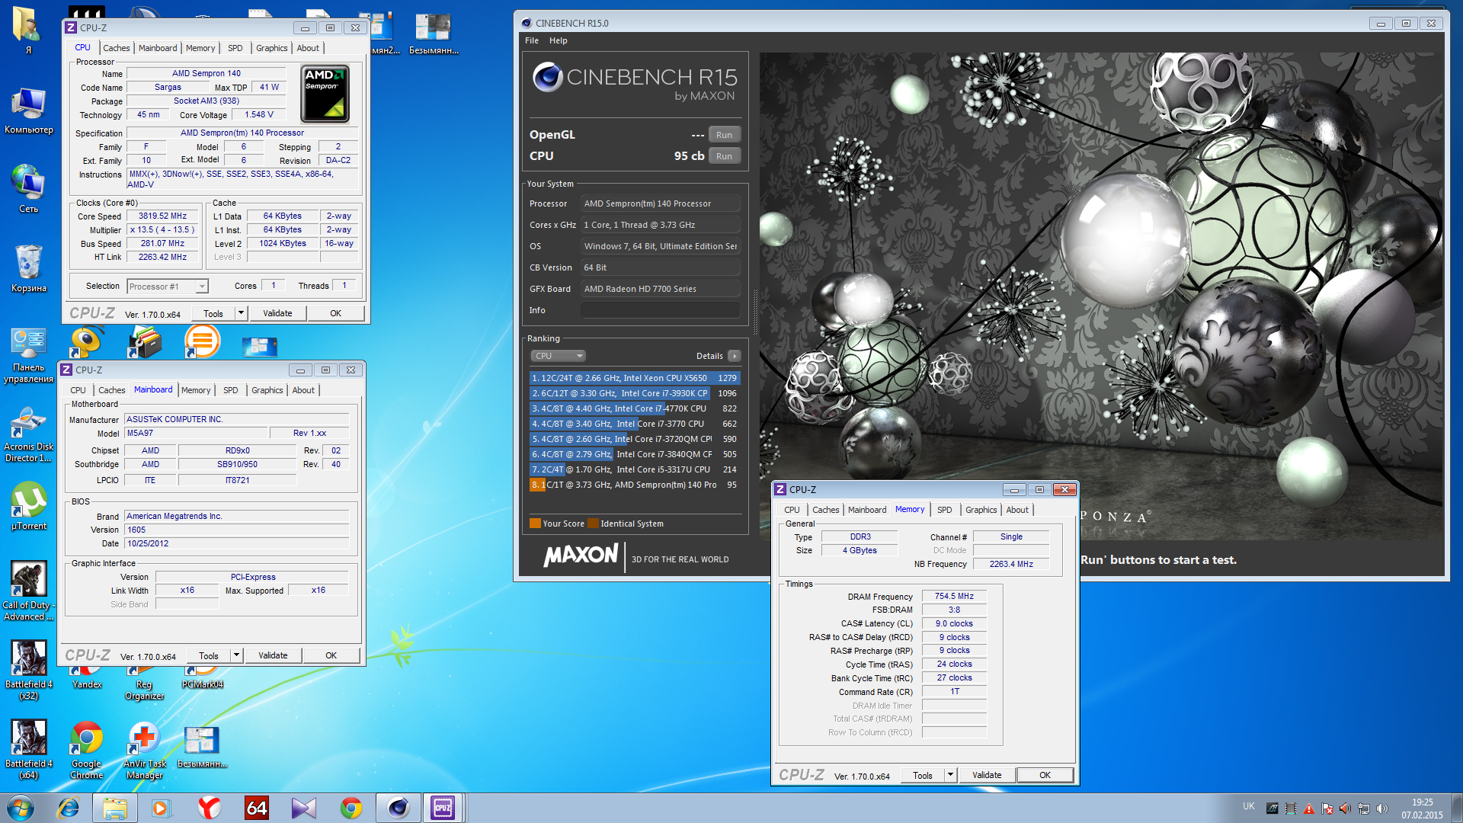
Task: Open the Selection Processor #1 combo box
Action: (x=168, y=287)
